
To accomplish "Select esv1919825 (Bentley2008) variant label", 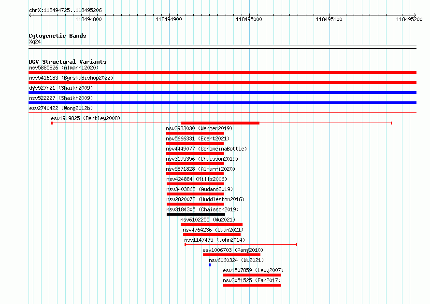I will (x=86, y=118).
